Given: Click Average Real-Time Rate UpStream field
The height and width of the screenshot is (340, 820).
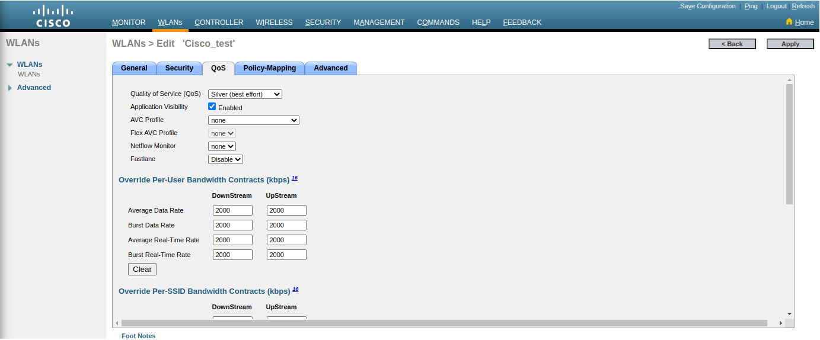Looking at the screenshot, I should click(x=286, y=240).
